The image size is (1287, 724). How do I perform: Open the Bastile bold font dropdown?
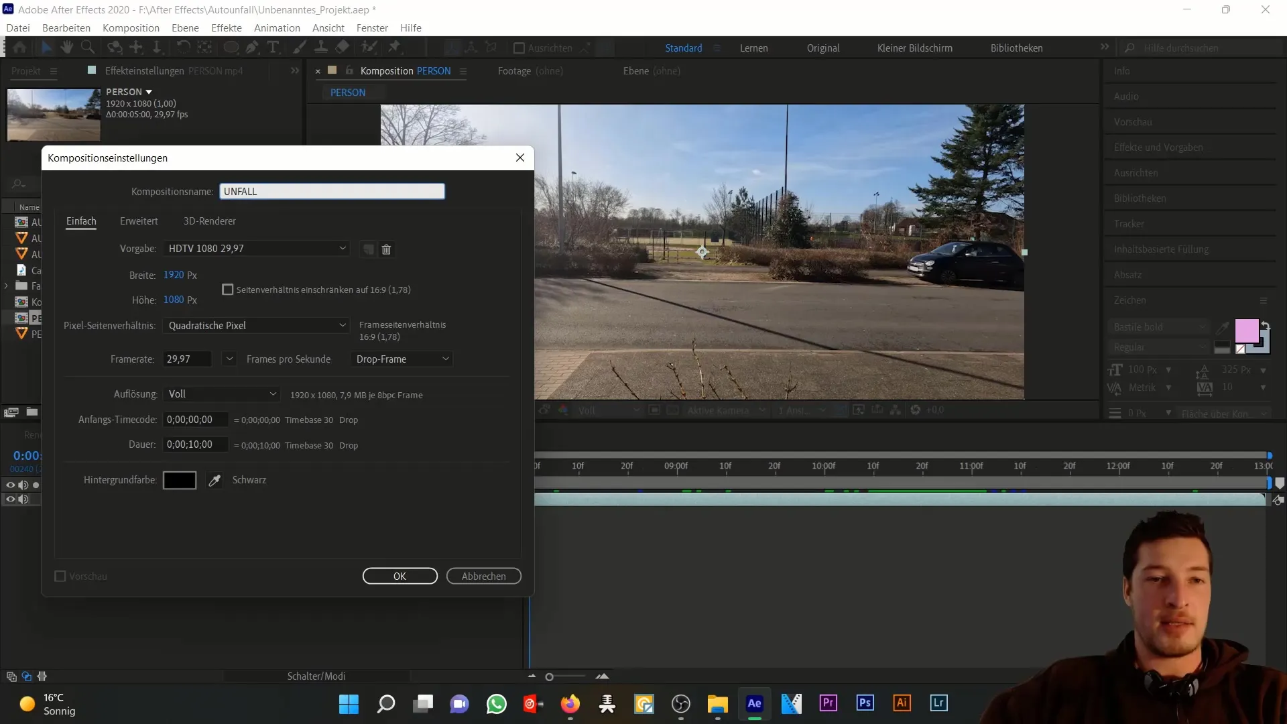(1159, 327)
